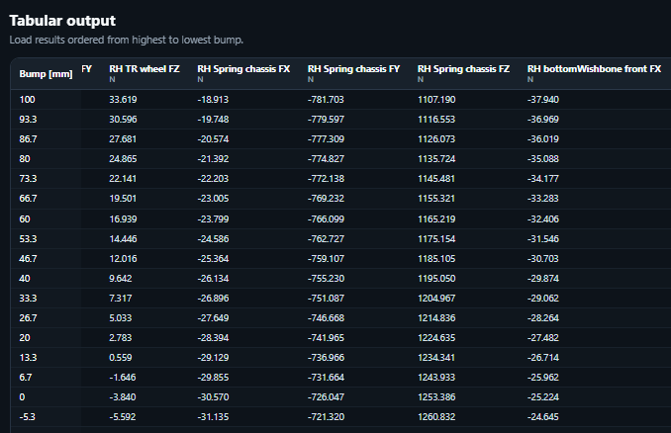Click the -32.406 wishbone FX value

(543, 219)
